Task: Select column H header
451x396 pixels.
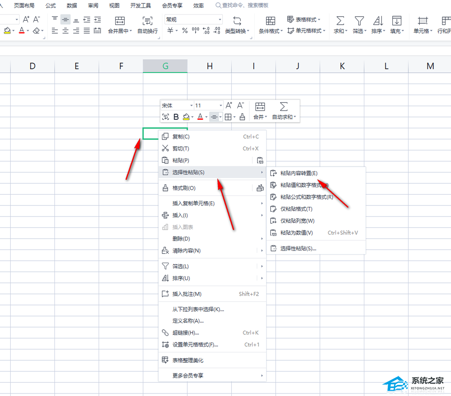Action: 210,66
